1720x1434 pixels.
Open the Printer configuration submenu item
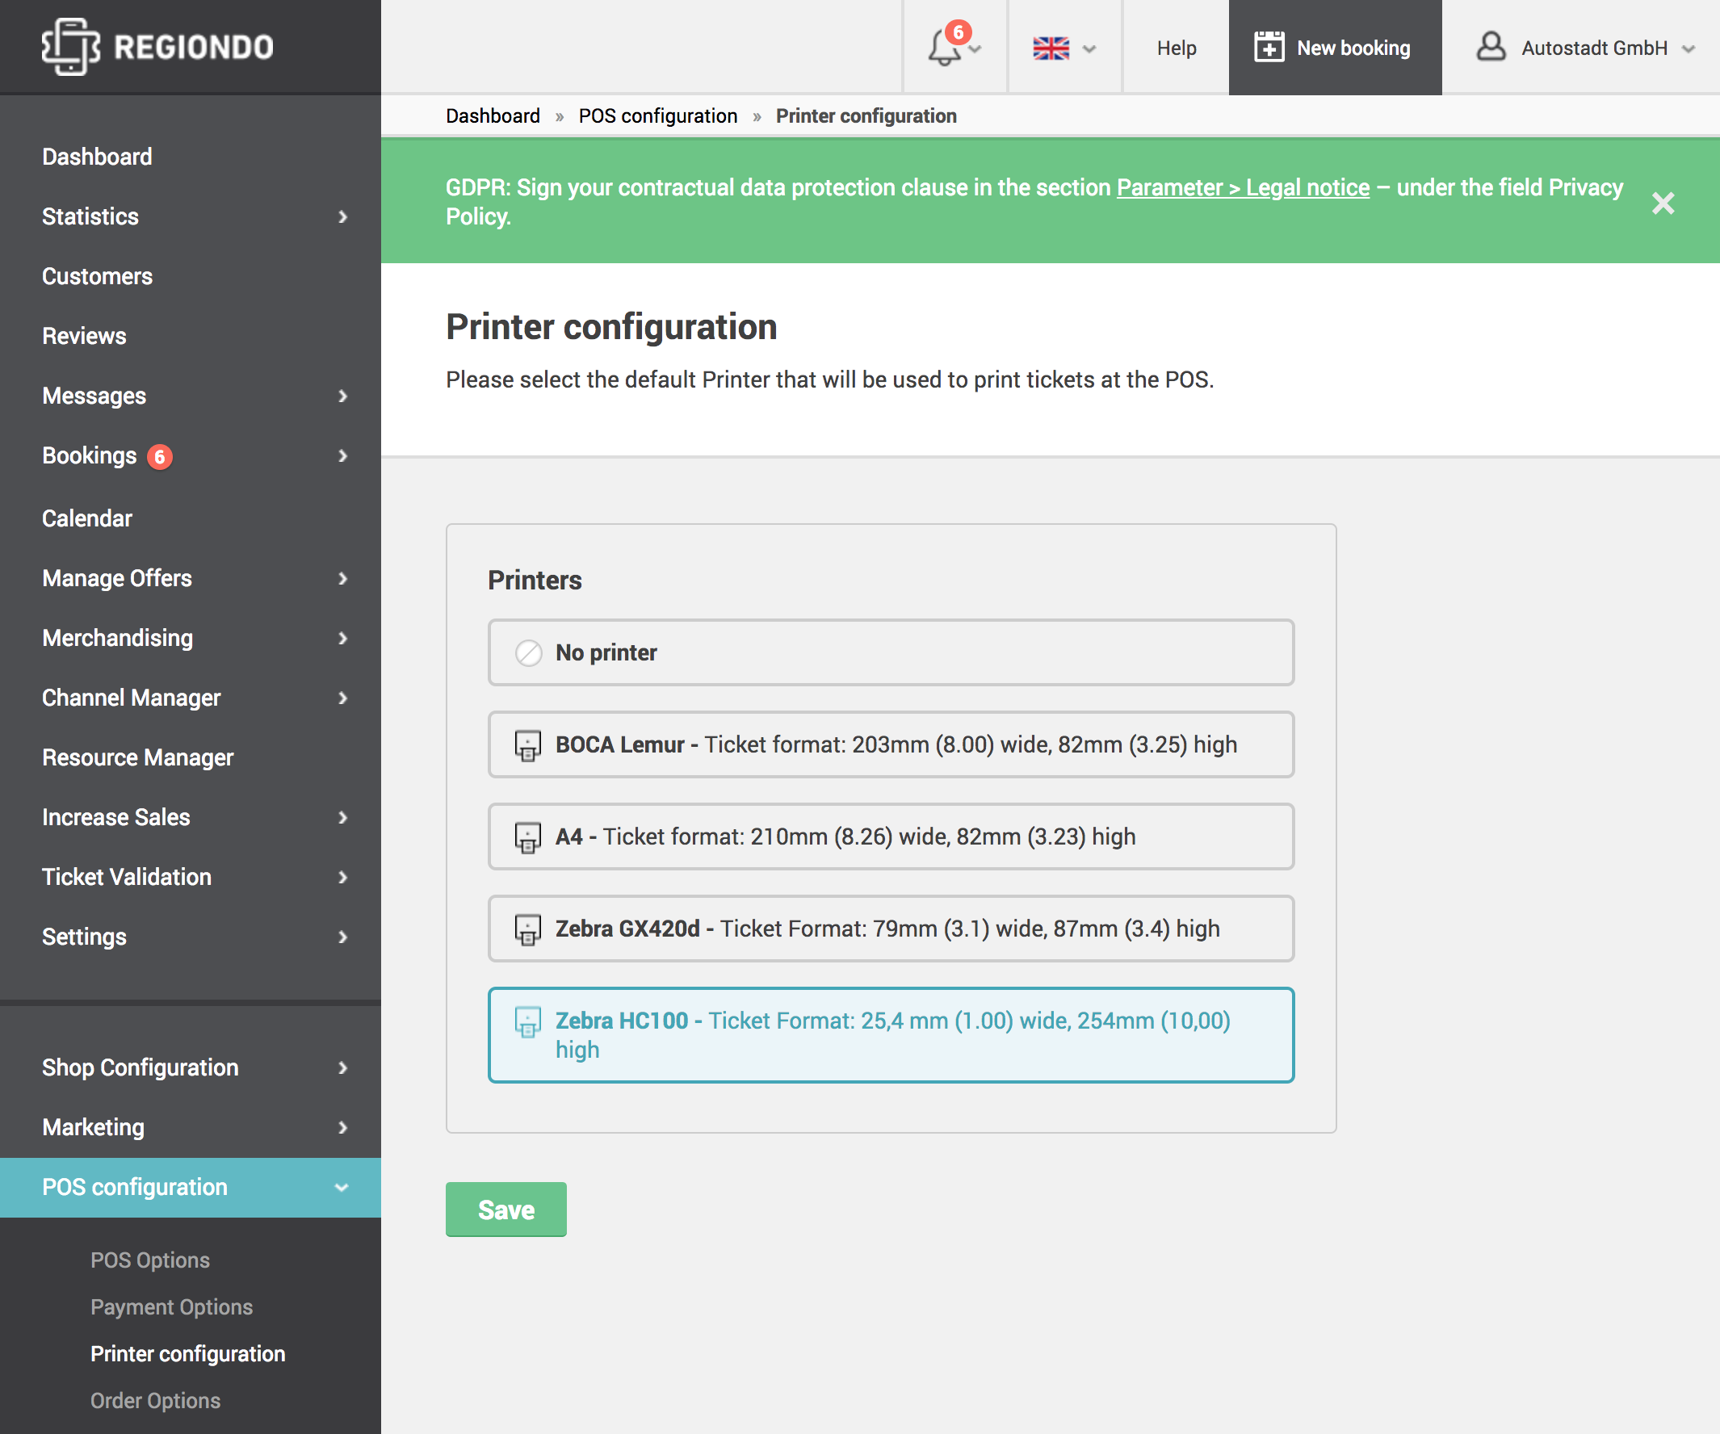187,1353
